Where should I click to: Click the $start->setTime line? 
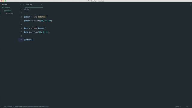(x=38, y=21)
